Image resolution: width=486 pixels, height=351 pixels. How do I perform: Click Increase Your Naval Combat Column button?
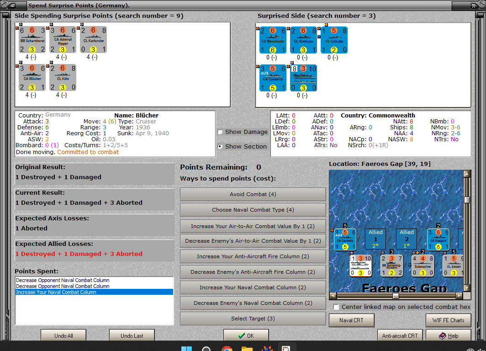click(x=253, y=287)
